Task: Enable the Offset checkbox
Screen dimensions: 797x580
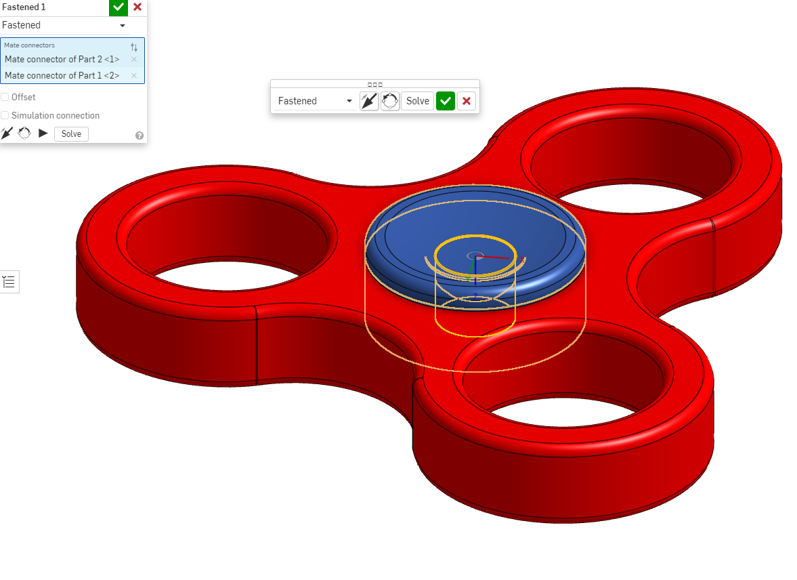Action: coord(5,97)
